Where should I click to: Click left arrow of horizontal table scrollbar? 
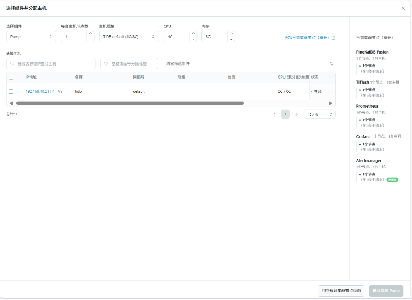11,103
